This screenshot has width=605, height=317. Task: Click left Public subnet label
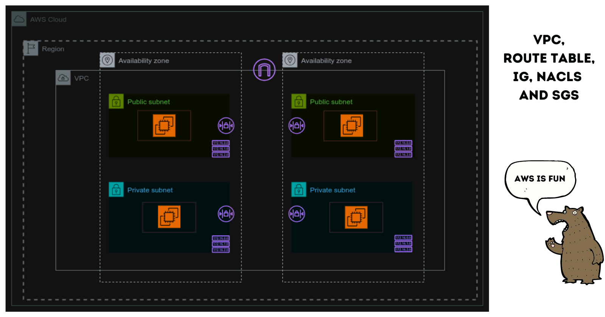[x=149, y=102]
